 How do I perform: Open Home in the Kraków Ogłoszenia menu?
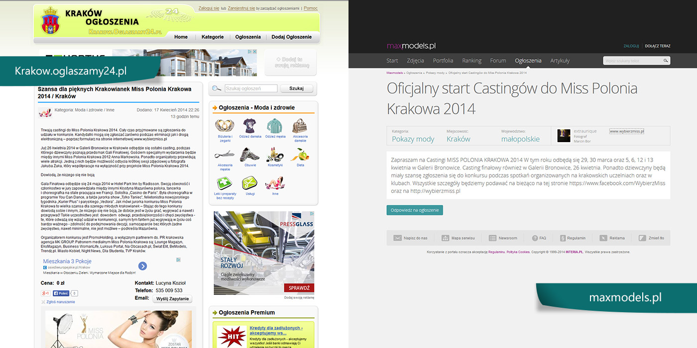pos(181,37)
